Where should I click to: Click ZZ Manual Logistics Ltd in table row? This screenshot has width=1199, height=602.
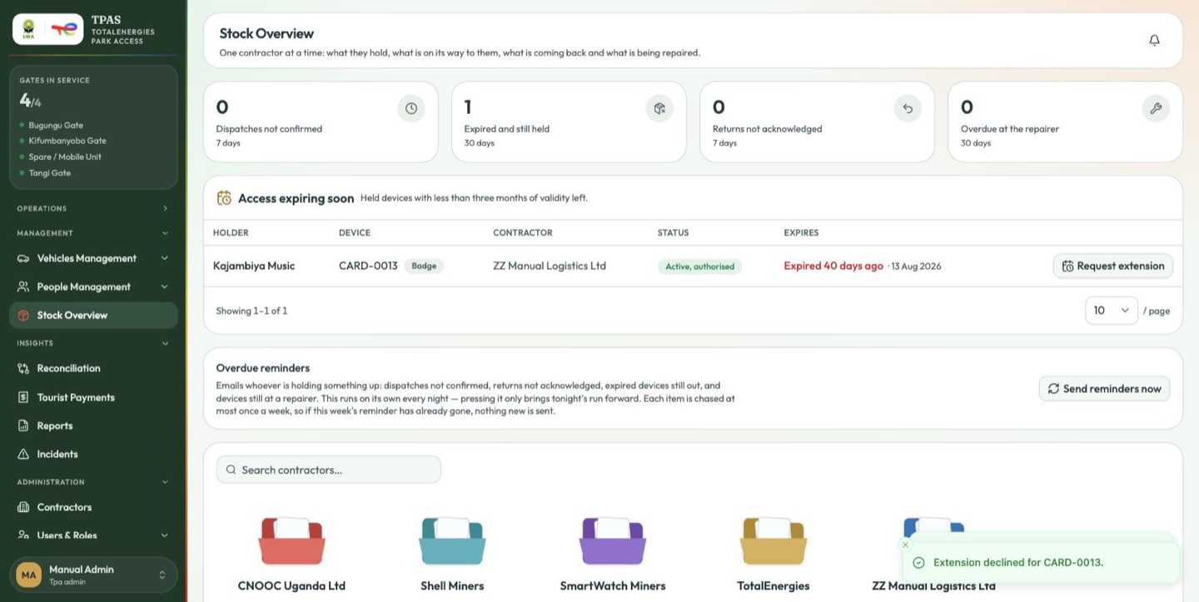[x=550, y=266]
